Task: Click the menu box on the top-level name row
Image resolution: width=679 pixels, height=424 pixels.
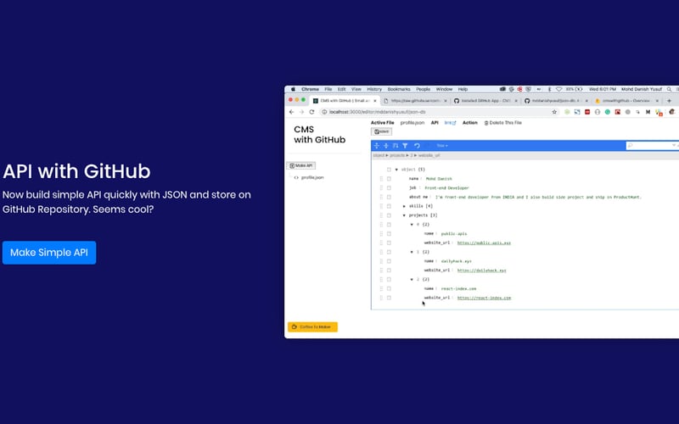Action: tap(389, 179)
